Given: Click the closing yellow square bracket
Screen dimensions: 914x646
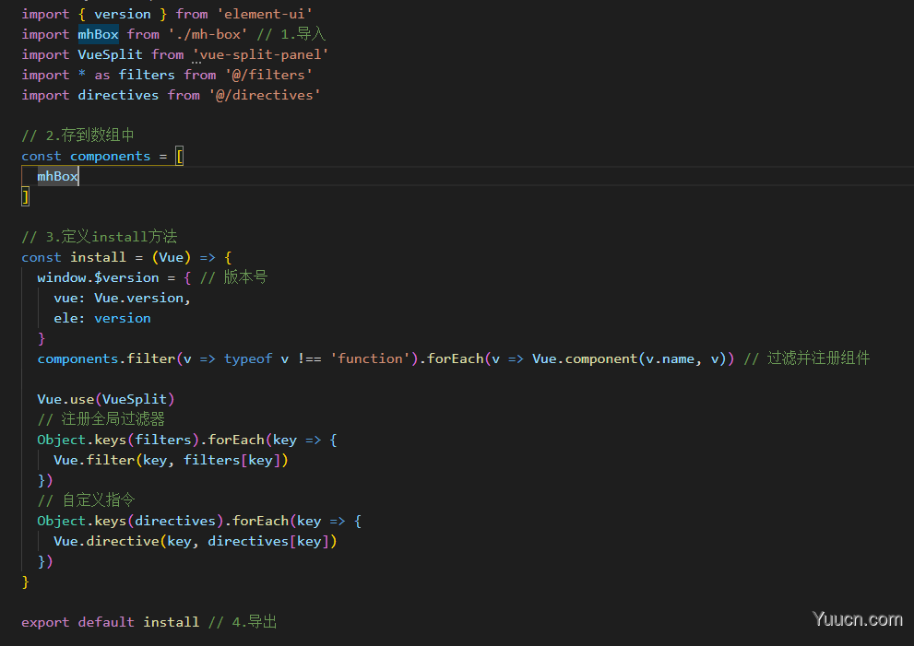Looking at the screenshot, I should (25, 196).
